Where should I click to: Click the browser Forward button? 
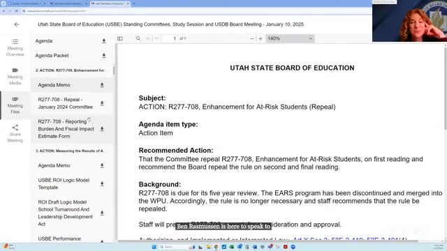point(10,11)
